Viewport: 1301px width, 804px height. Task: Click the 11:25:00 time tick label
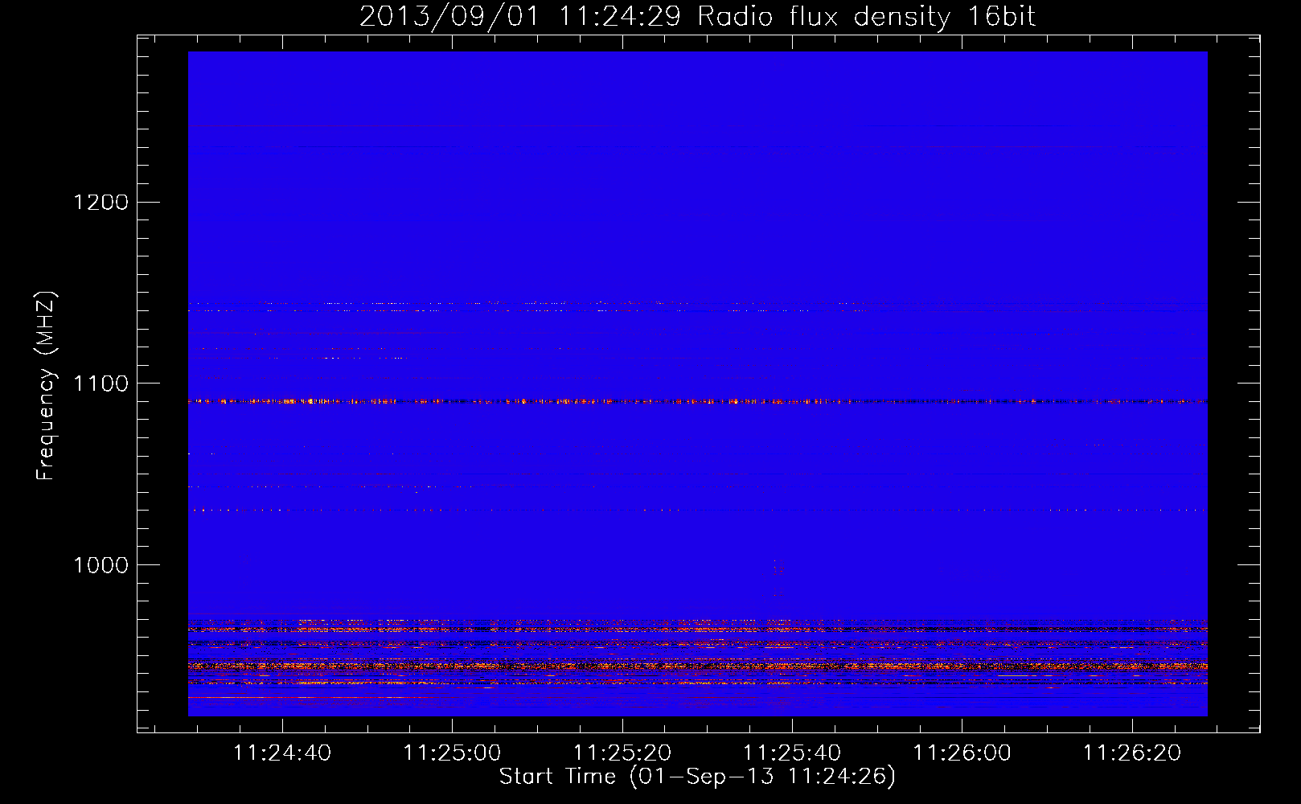coord(452,753)
